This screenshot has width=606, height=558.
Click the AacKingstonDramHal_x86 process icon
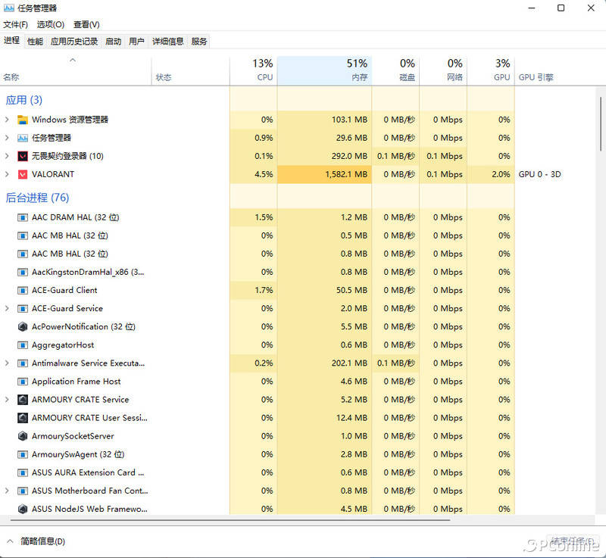[x=23, y=273]
